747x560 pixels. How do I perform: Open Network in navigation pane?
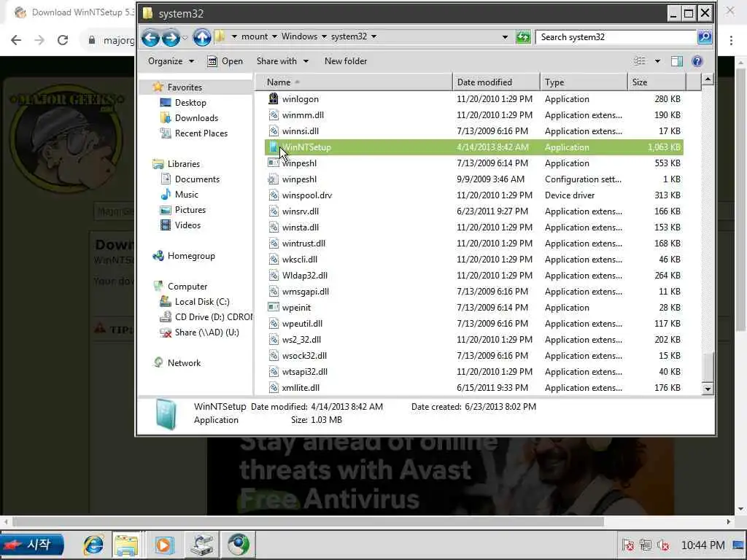point(183,363)
